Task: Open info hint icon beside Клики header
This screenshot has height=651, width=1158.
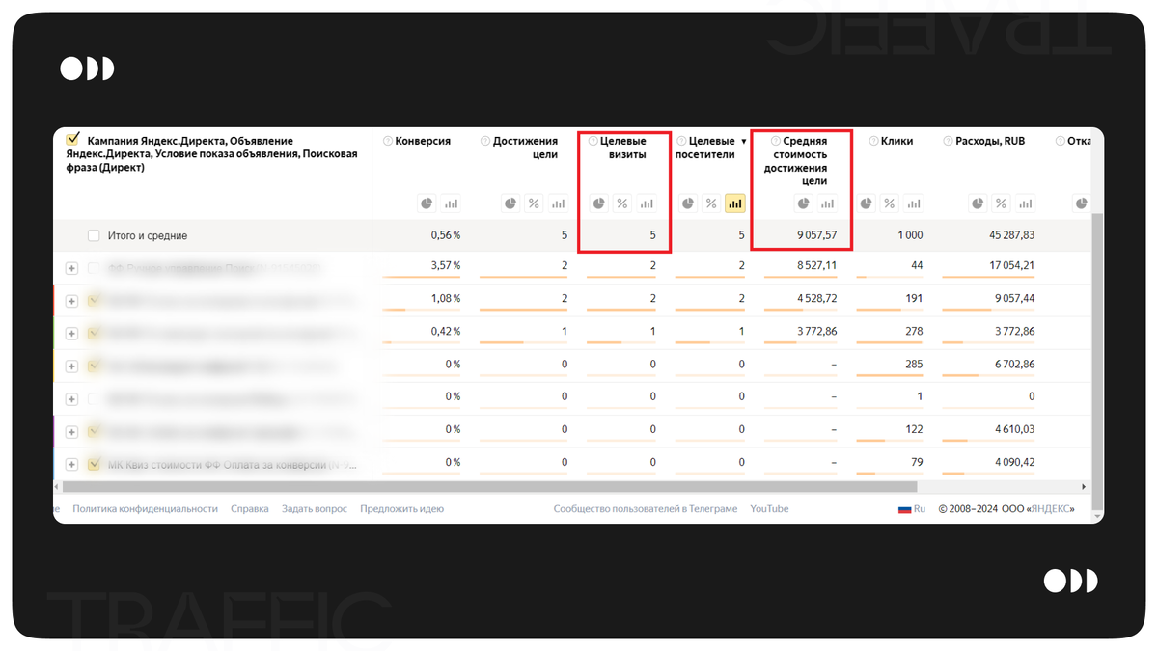Action: coord(873,141)
